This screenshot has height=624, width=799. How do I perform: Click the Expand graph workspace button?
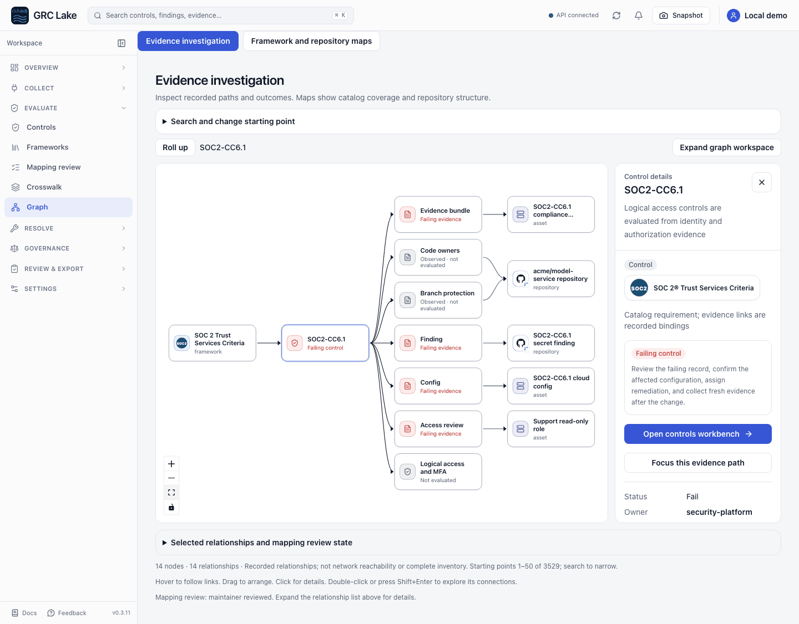(x=727, y=147)
